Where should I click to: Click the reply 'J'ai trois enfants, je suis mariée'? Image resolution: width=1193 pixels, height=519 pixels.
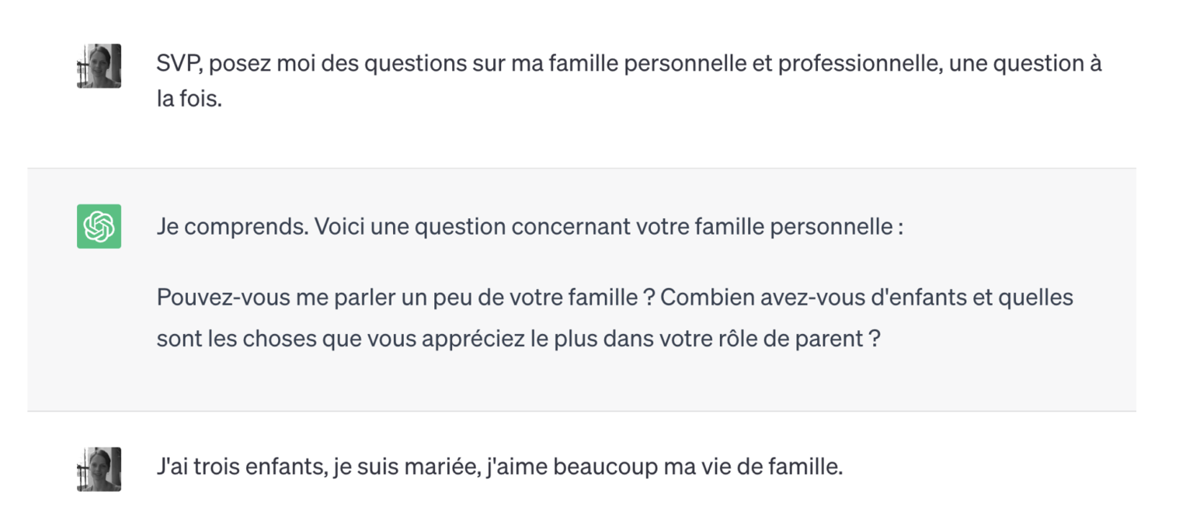pos(499,468)
